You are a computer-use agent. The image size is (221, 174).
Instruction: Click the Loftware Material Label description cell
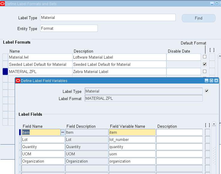[119, 57]
